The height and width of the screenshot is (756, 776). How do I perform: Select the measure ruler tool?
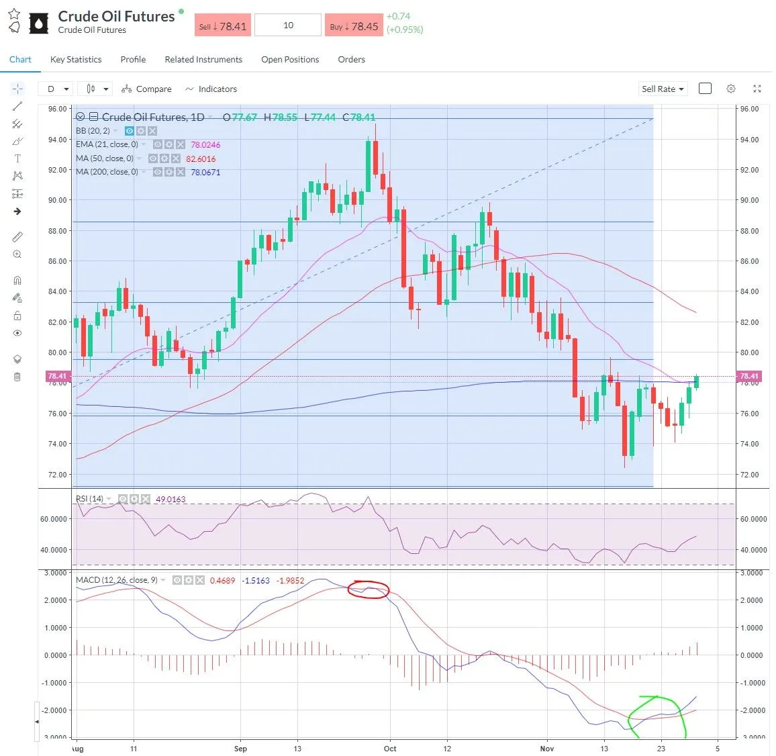pyautogui.click(x=17, y=236)
